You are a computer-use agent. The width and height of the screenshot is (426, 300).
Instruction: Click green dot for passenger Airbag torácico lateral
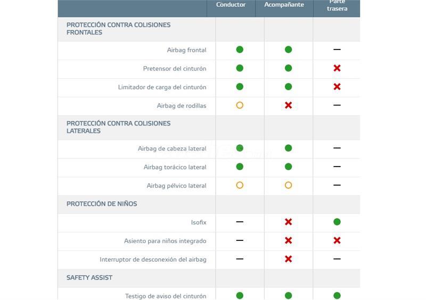click(x=288, y=166)
